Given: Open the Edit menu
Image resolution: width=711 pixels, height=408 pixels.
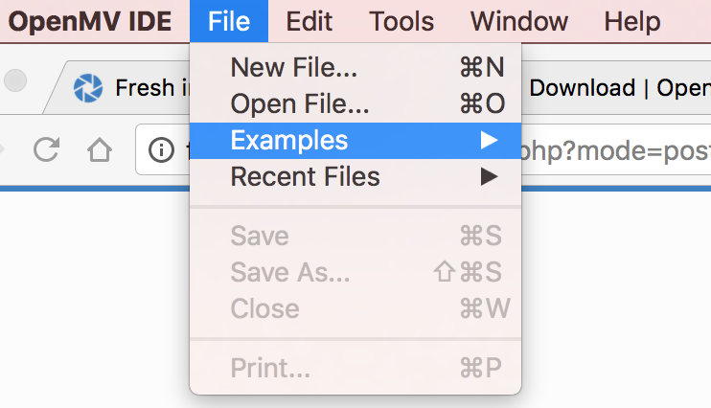Looking at the screenshot, I should [x=309, y=21].
